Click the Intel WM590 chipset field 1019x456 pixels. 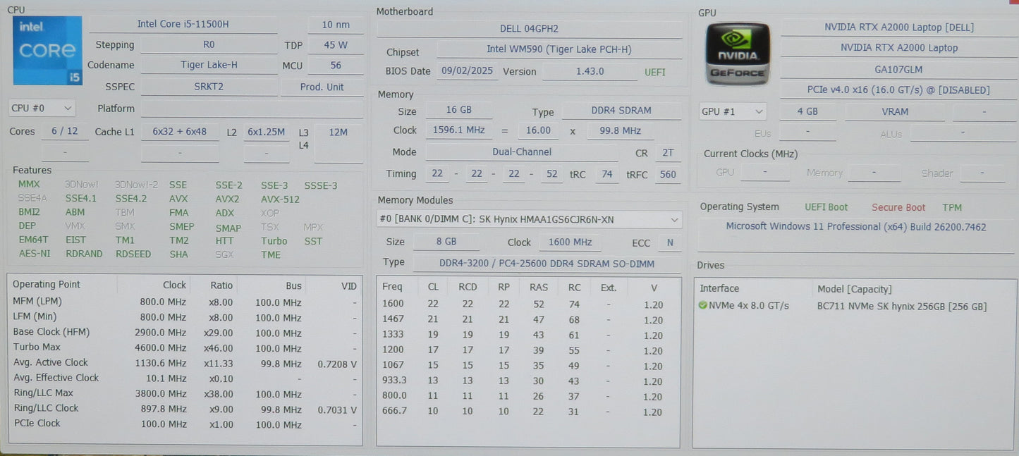click(559, 49)
